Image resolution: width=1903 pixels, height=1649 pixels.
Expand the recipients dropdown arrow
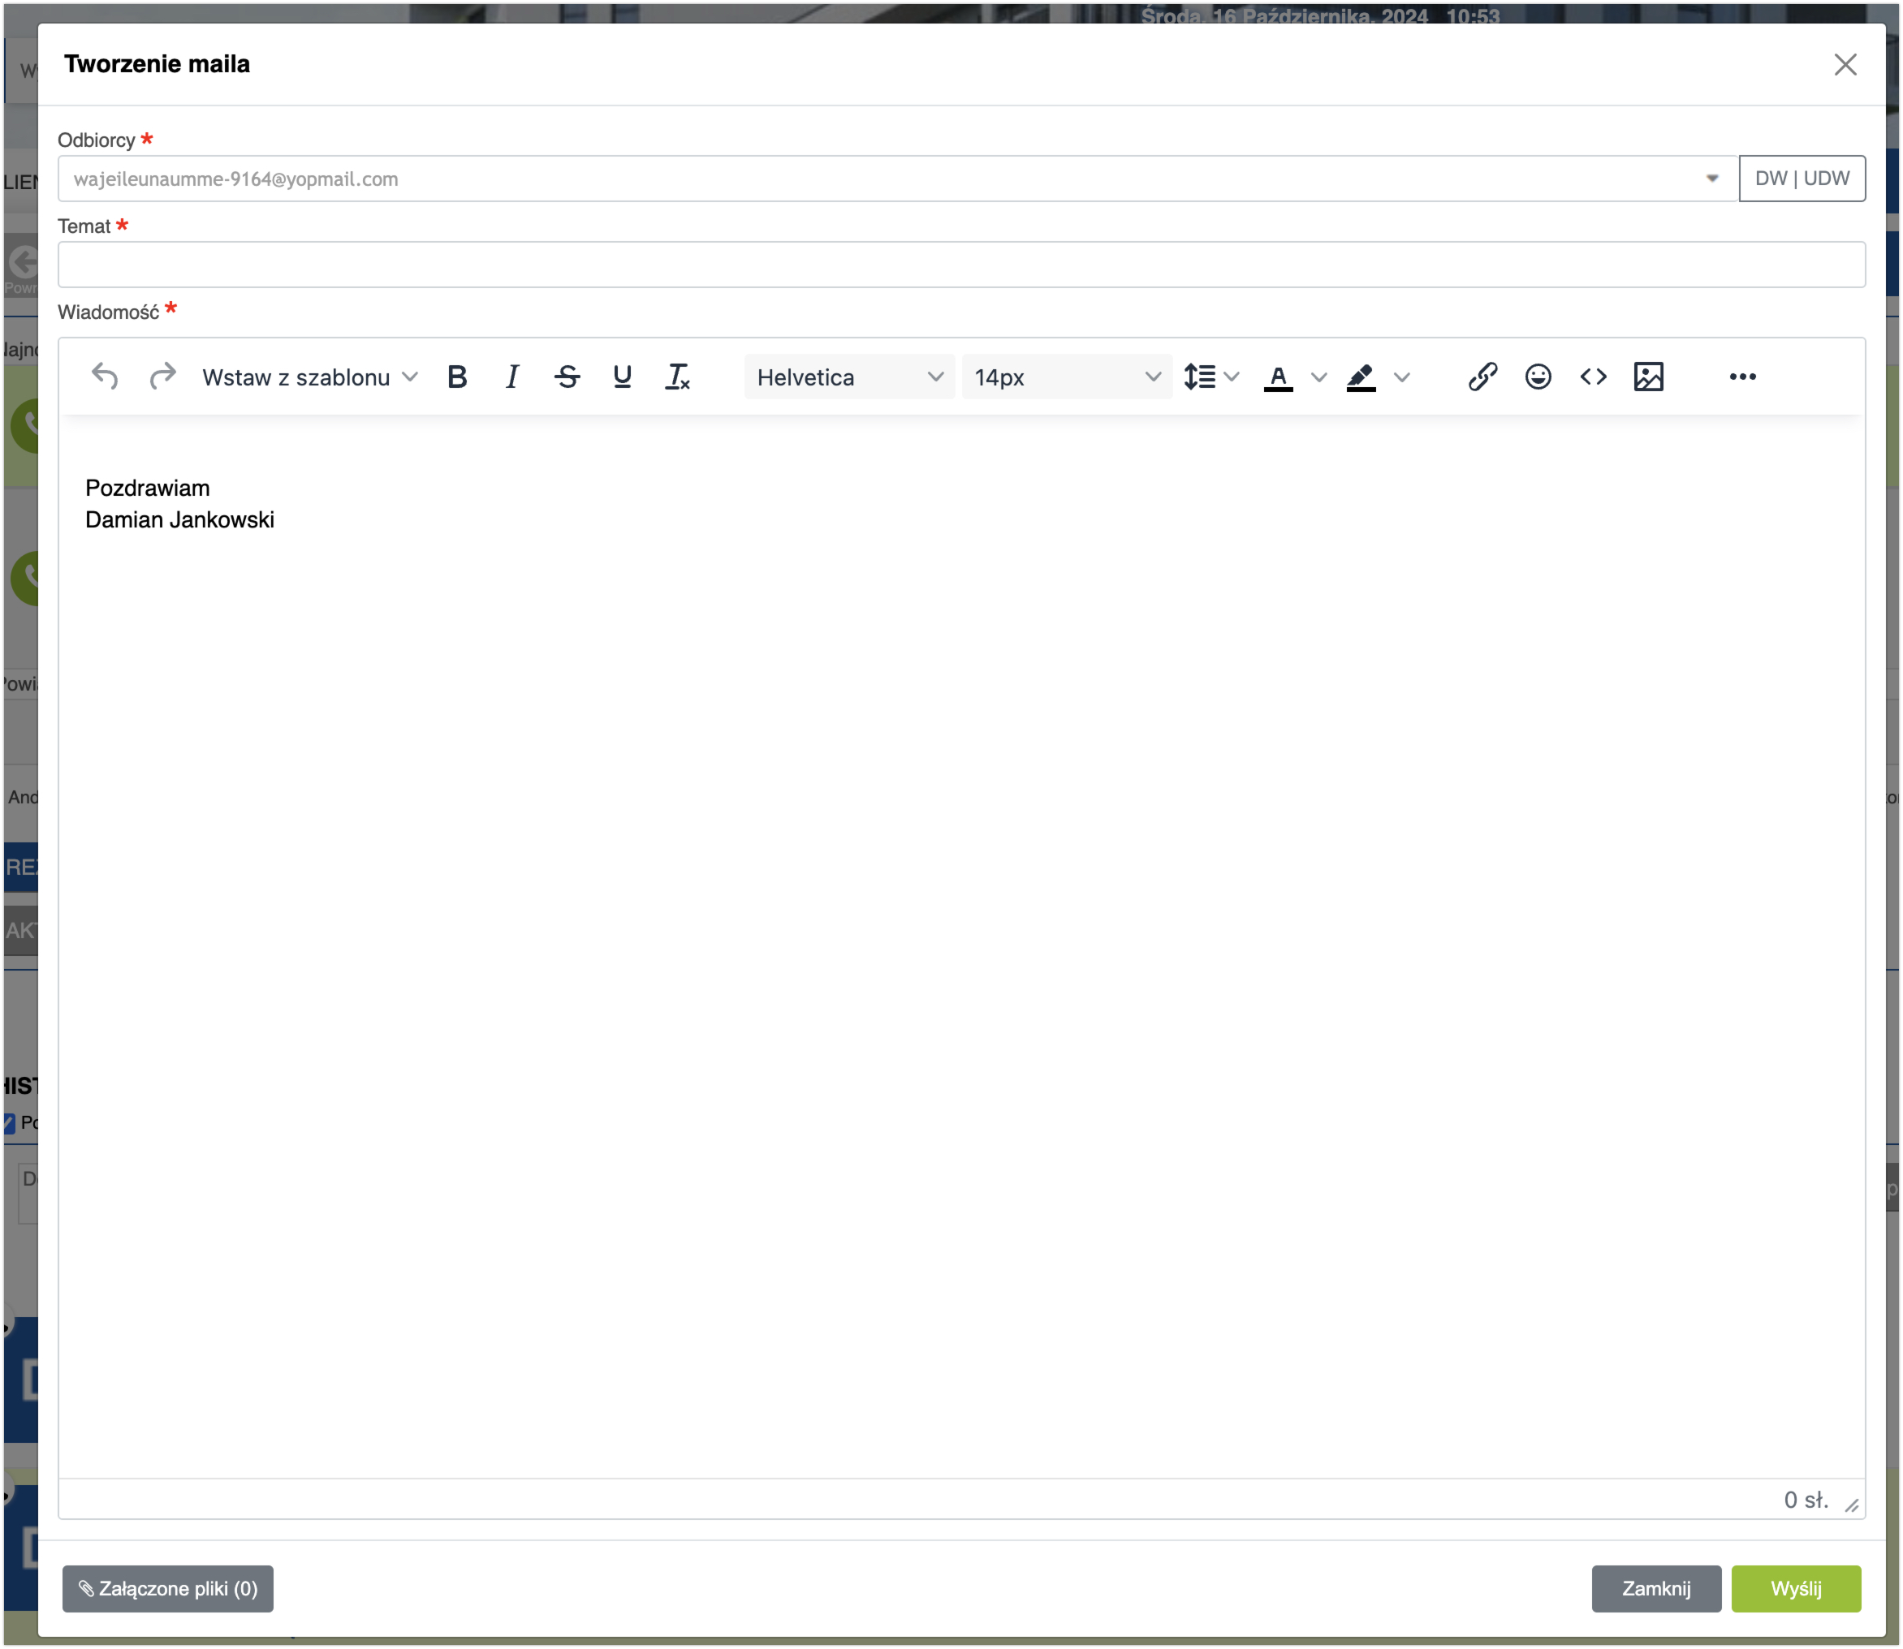[1711, 179]
